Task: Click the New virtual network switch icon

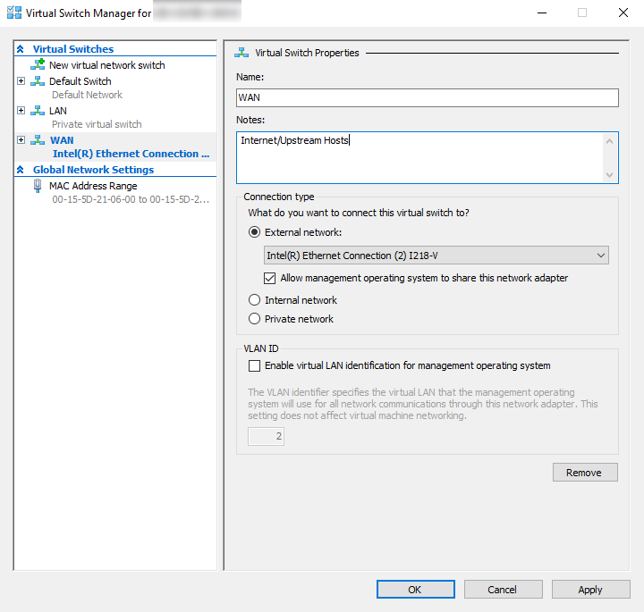Action: coord(38,65)
